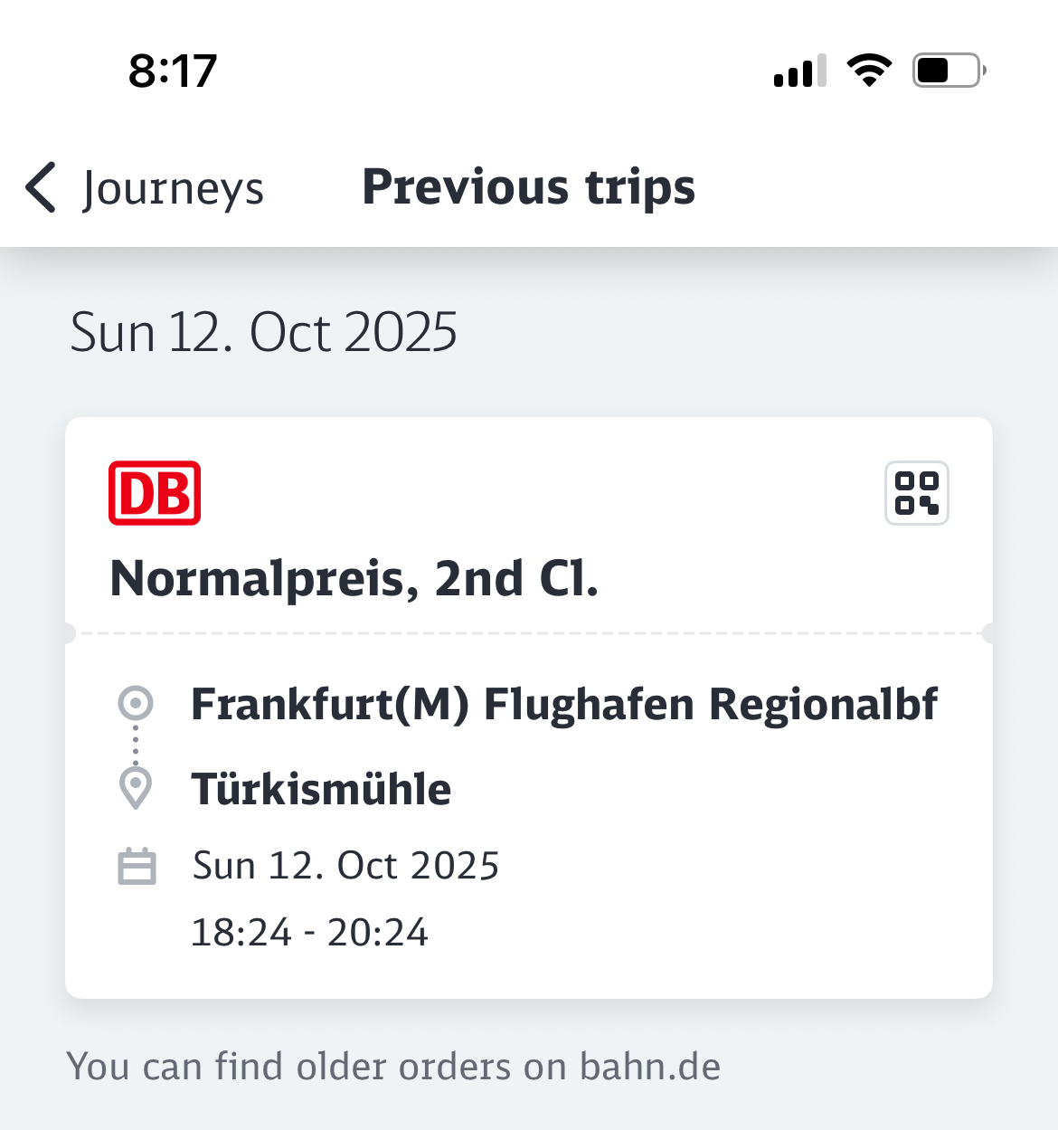
Task: Select the Previous trips title
Action: tap(528, 187)
